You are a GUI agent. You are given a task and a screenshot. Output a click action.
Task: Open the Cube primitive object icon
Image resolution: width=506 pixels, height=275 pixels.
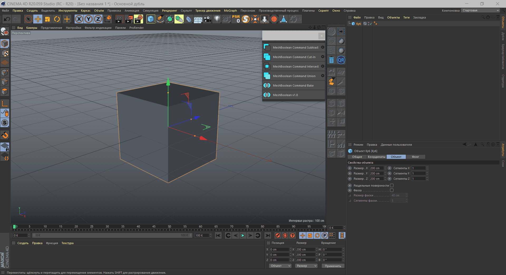point(150,19)
